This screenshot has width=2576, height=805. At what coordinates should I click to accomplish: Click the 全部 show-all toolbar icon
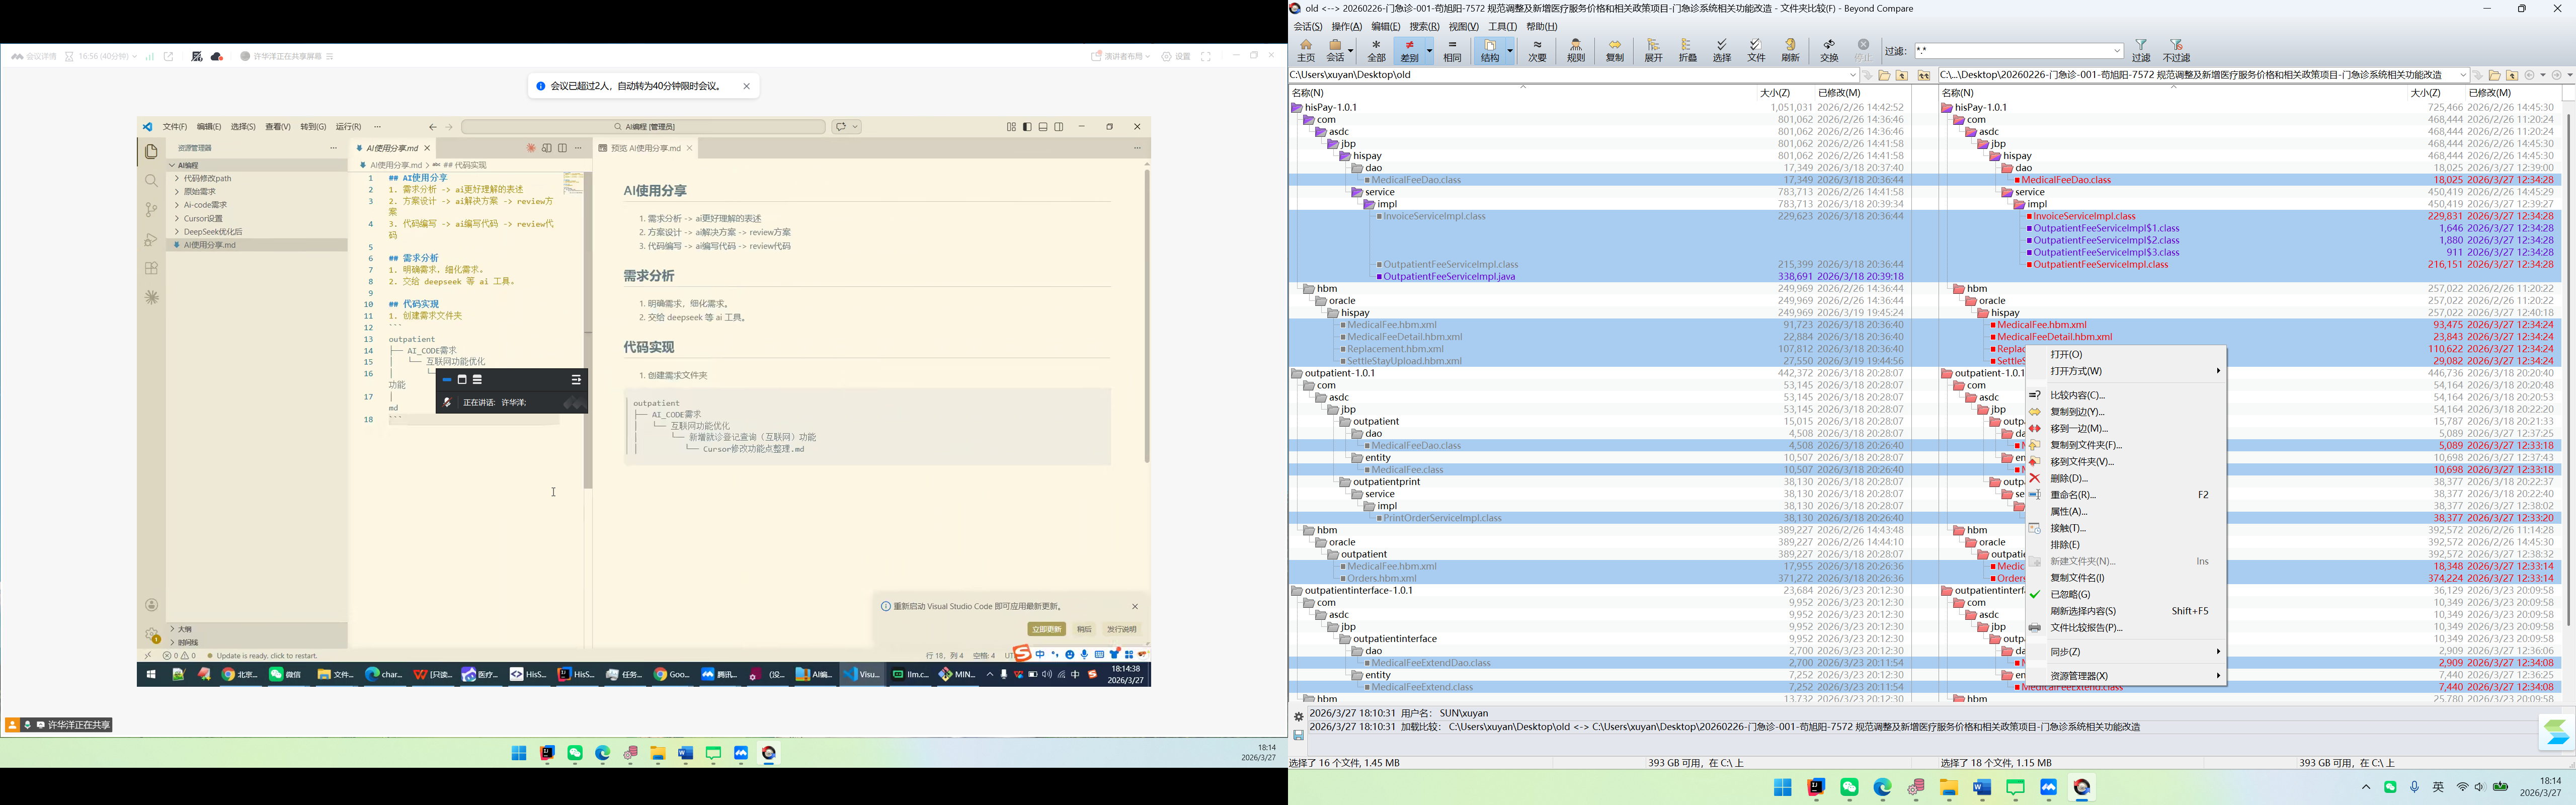1376,50
